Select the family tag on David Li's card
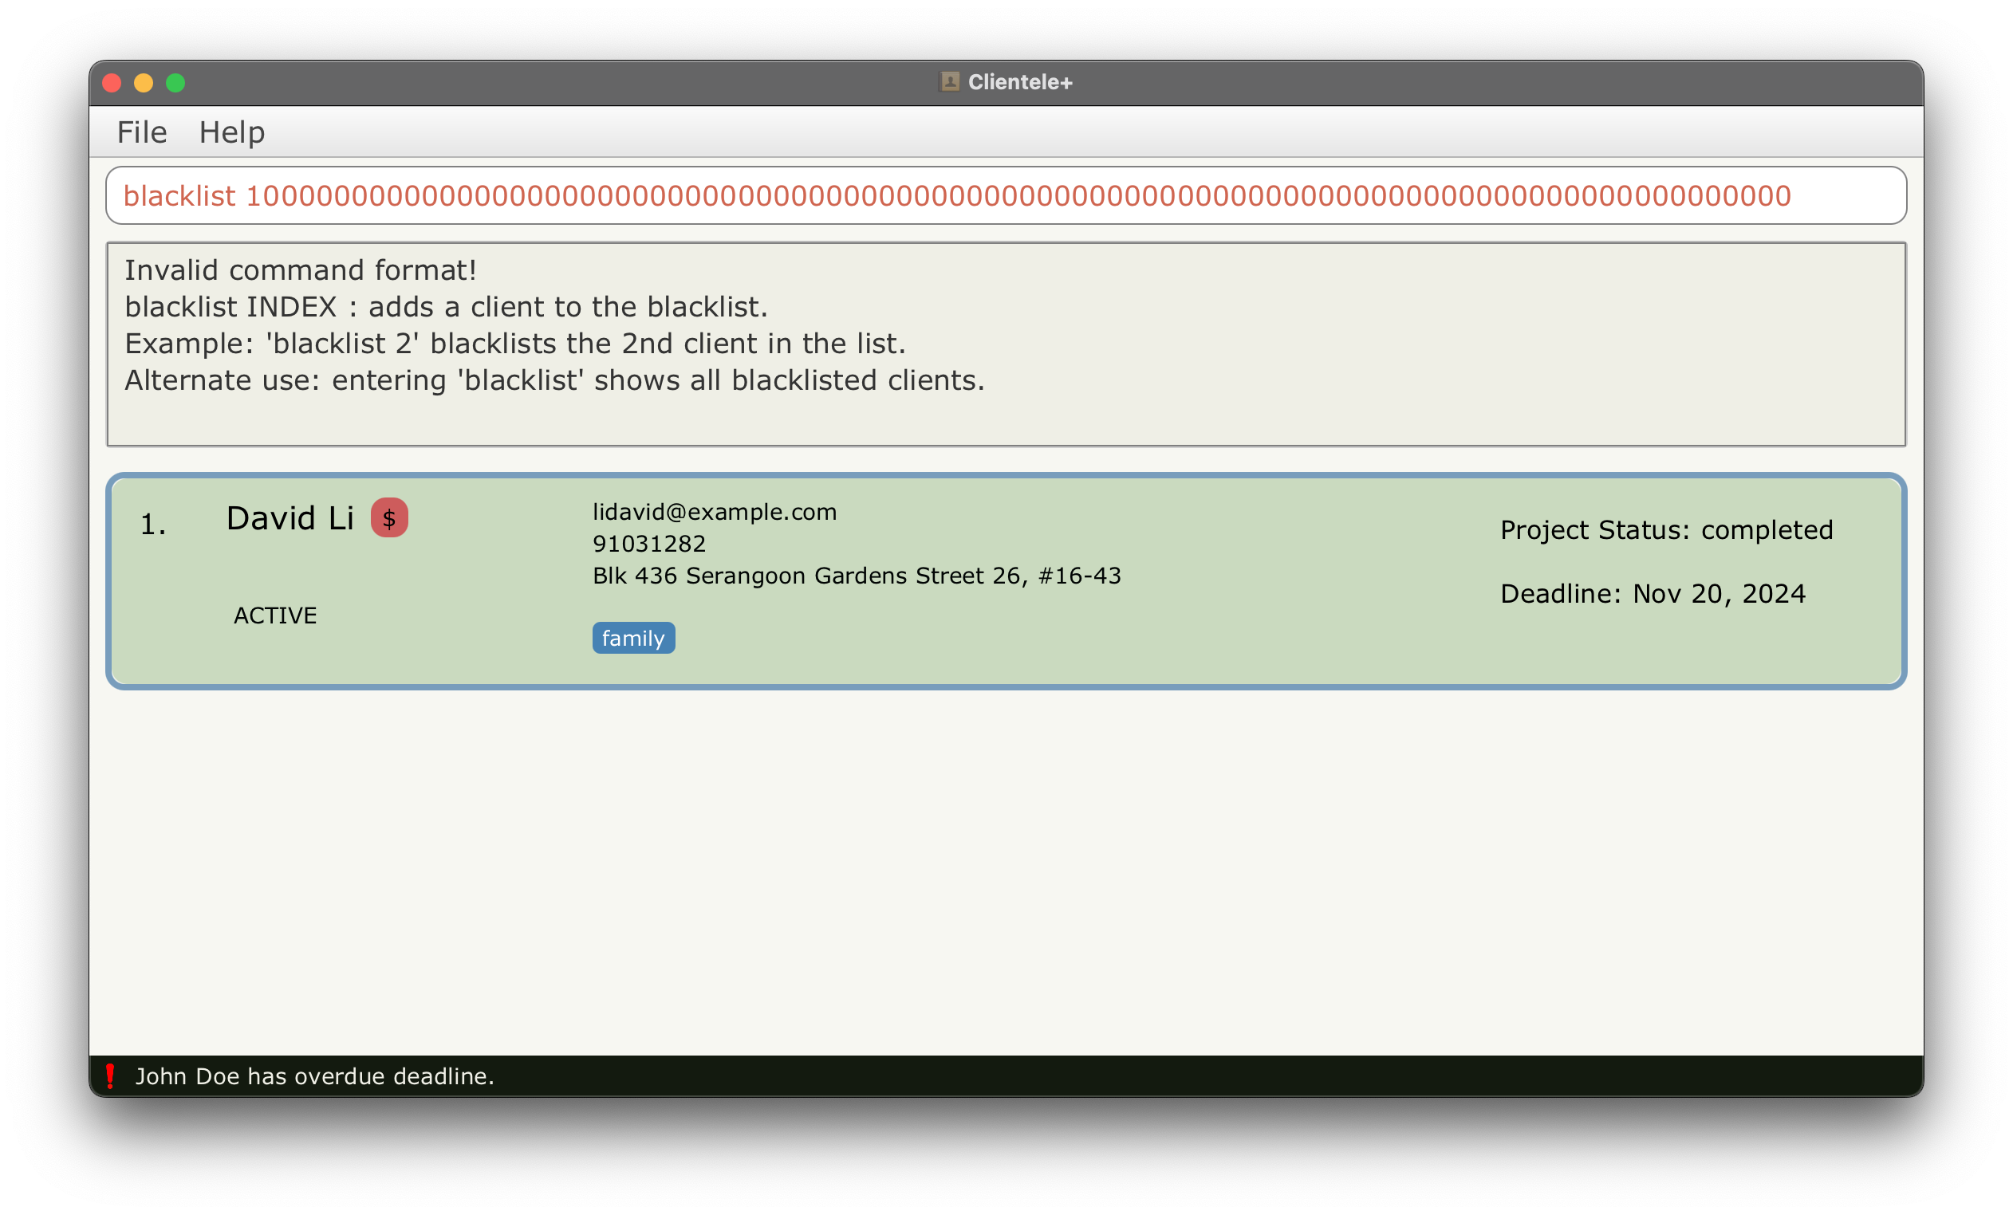The image size is (2013, 1215). pyautogui.click(x=633, y=638)
